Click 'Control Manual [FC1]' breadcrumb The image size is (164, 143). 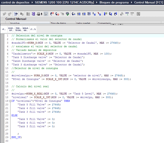(x=149, y=2)
